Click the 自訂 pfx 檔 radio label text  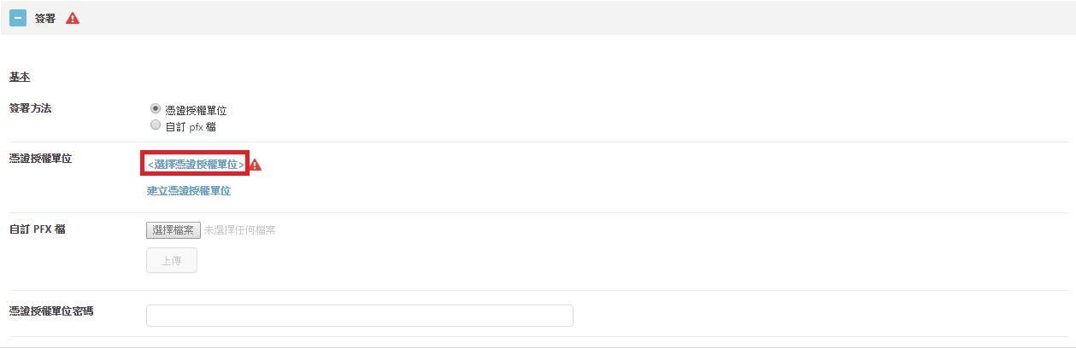191,126
